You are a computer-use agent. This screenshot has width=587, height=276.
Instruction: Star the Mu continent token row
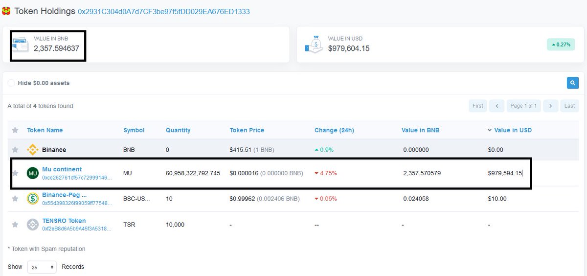pos(15,173)
